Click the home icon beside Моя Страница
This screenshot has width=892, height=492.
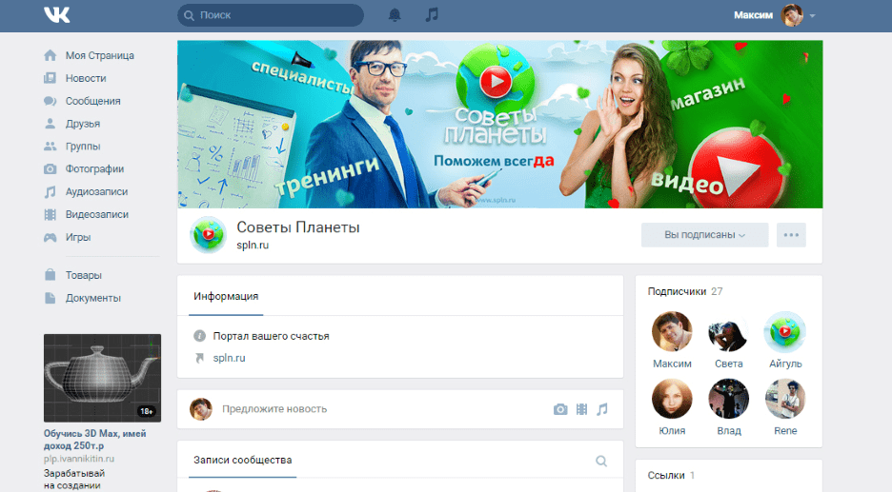pos(51,55)
